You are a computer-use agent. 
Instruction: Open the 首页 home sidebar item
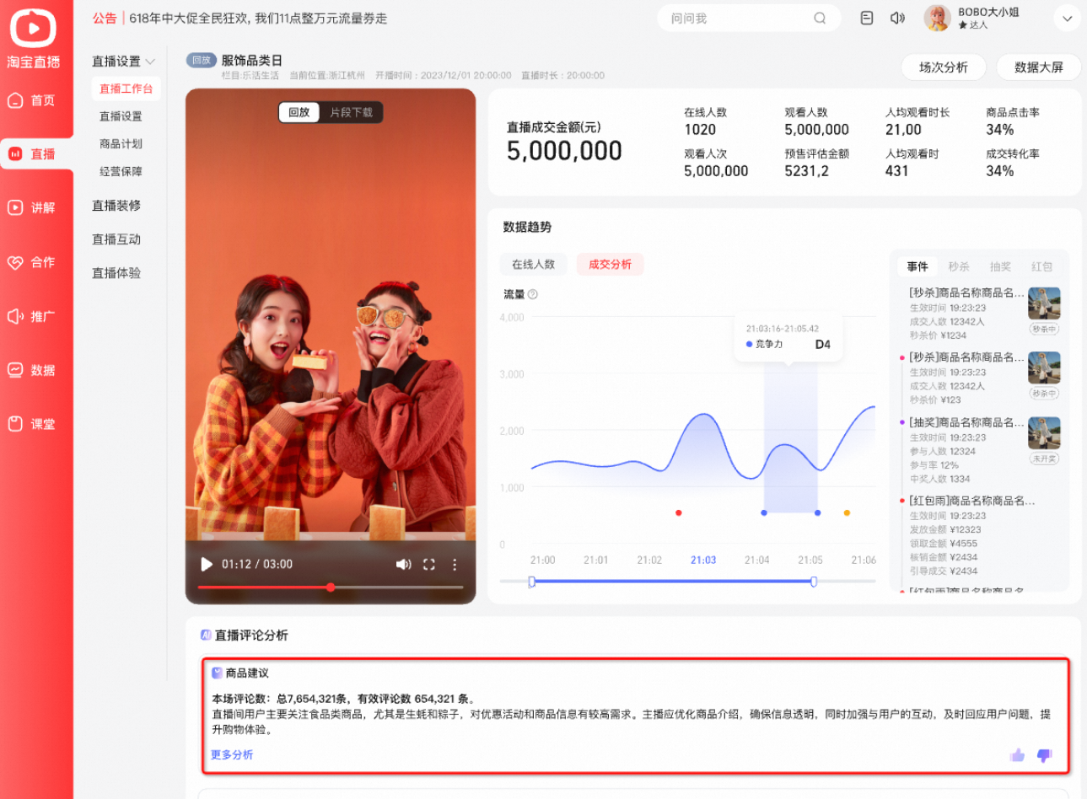32,100
